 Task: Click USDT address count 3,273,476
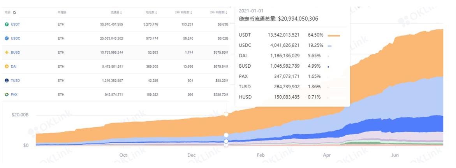(x=151, y=24)
